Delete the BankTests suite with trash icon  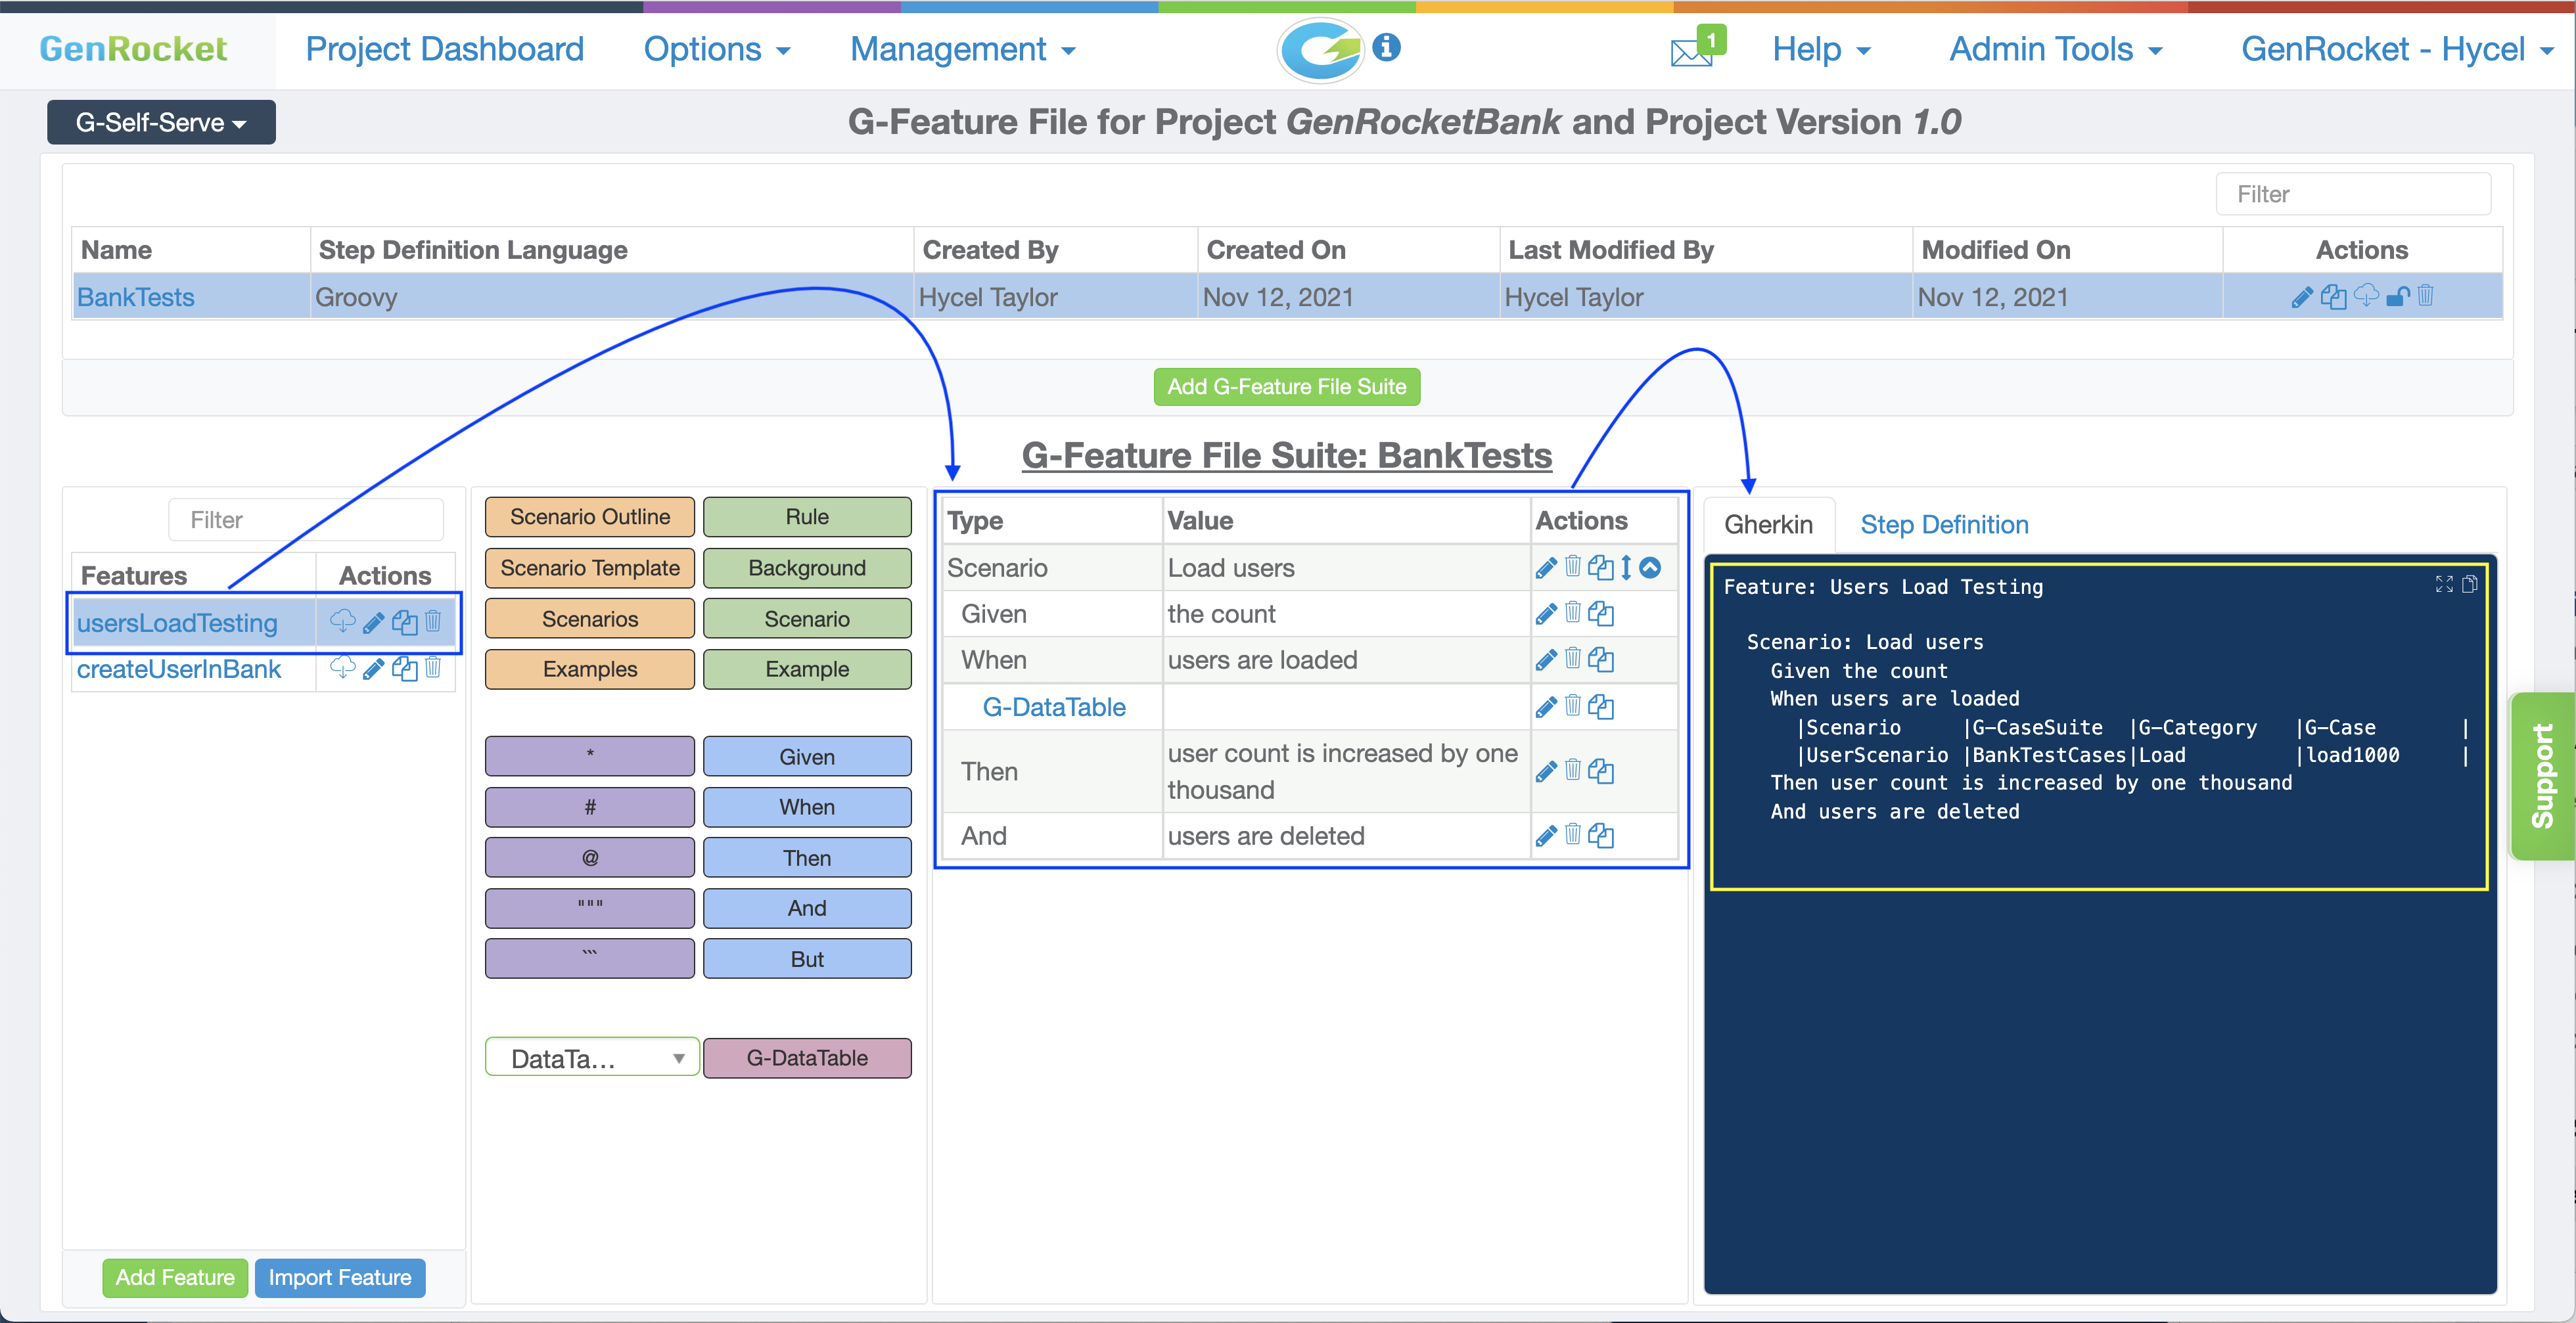pyautogui.click(x=2426, y=296)
